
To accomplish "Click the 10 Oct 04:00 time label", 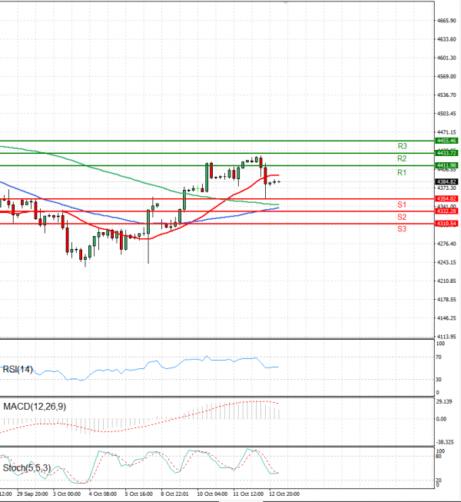I will coord(212,494).
